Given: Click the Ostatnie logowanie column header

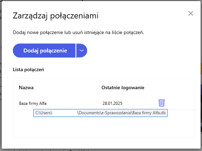Looking at the screenshot, I should pyautogui.click(x=123, y=87).
